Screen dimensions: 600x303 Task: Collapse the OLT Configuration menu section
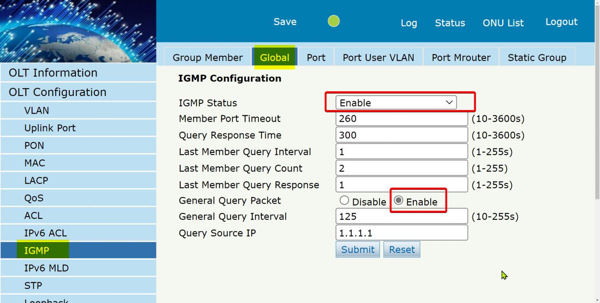(x=58, y=92)
